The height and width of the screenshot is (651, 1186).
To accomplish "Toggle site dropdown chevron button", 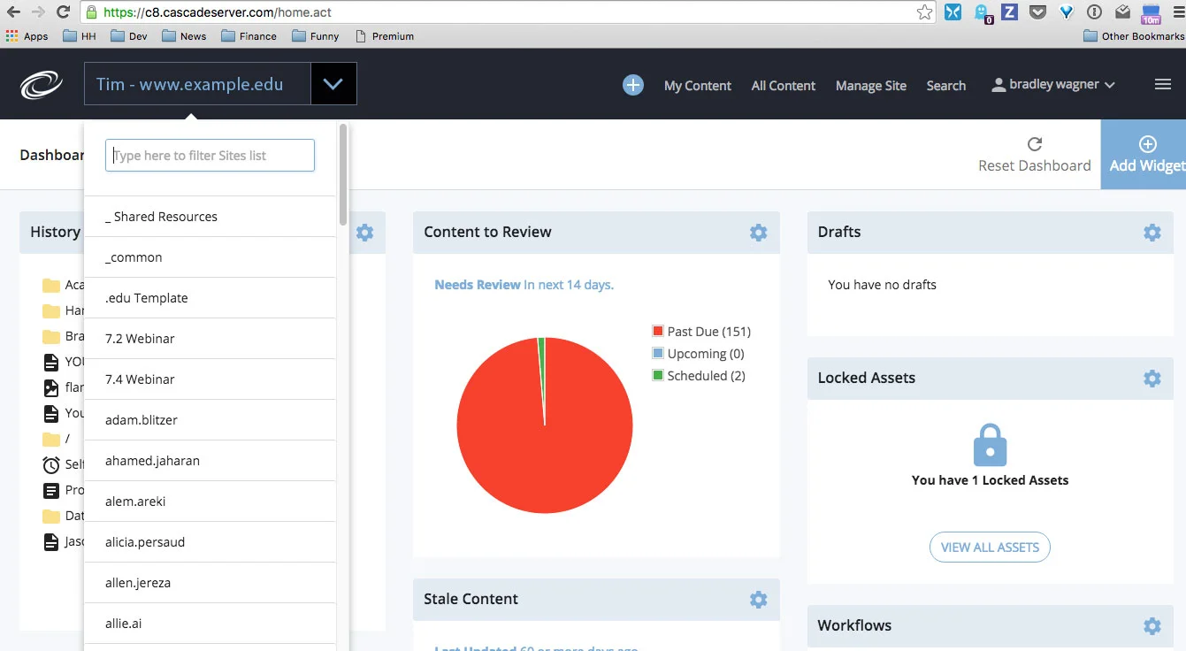I will click(x=333, y=84).
